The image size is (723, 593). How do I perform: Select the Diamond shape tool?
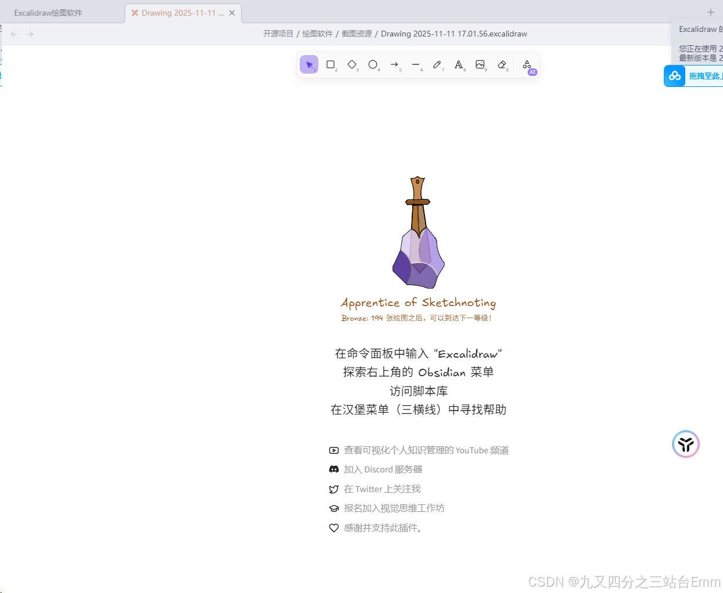click(x=352, y=64)
